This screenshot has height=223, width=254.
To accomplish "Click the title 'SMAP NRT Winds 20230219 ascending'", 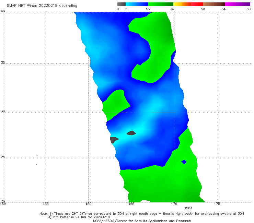I will pos(42,6).
